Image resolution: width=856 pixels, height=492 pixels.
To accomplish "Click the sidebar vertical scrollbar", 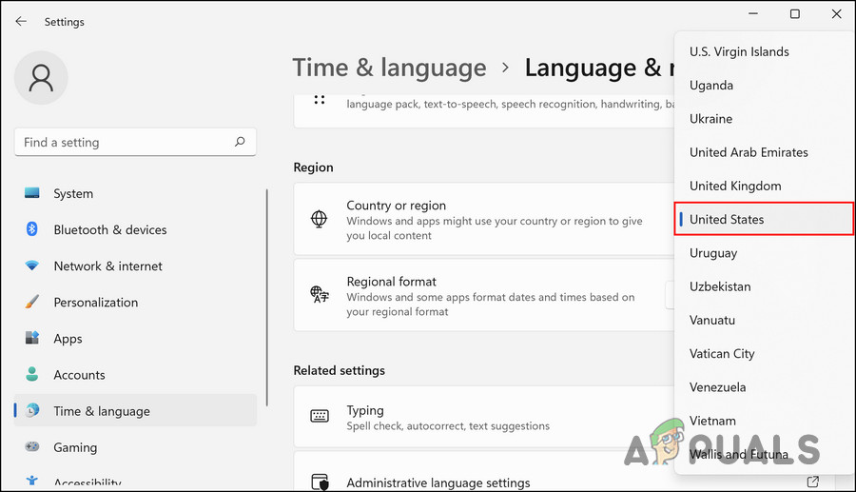I will 267,298.
